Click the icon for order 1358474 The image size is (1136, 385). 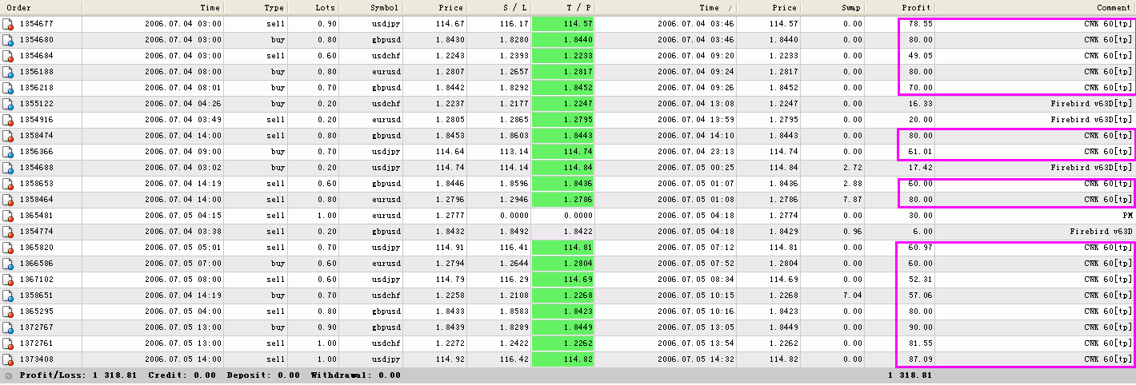click(x=8, y=136)
